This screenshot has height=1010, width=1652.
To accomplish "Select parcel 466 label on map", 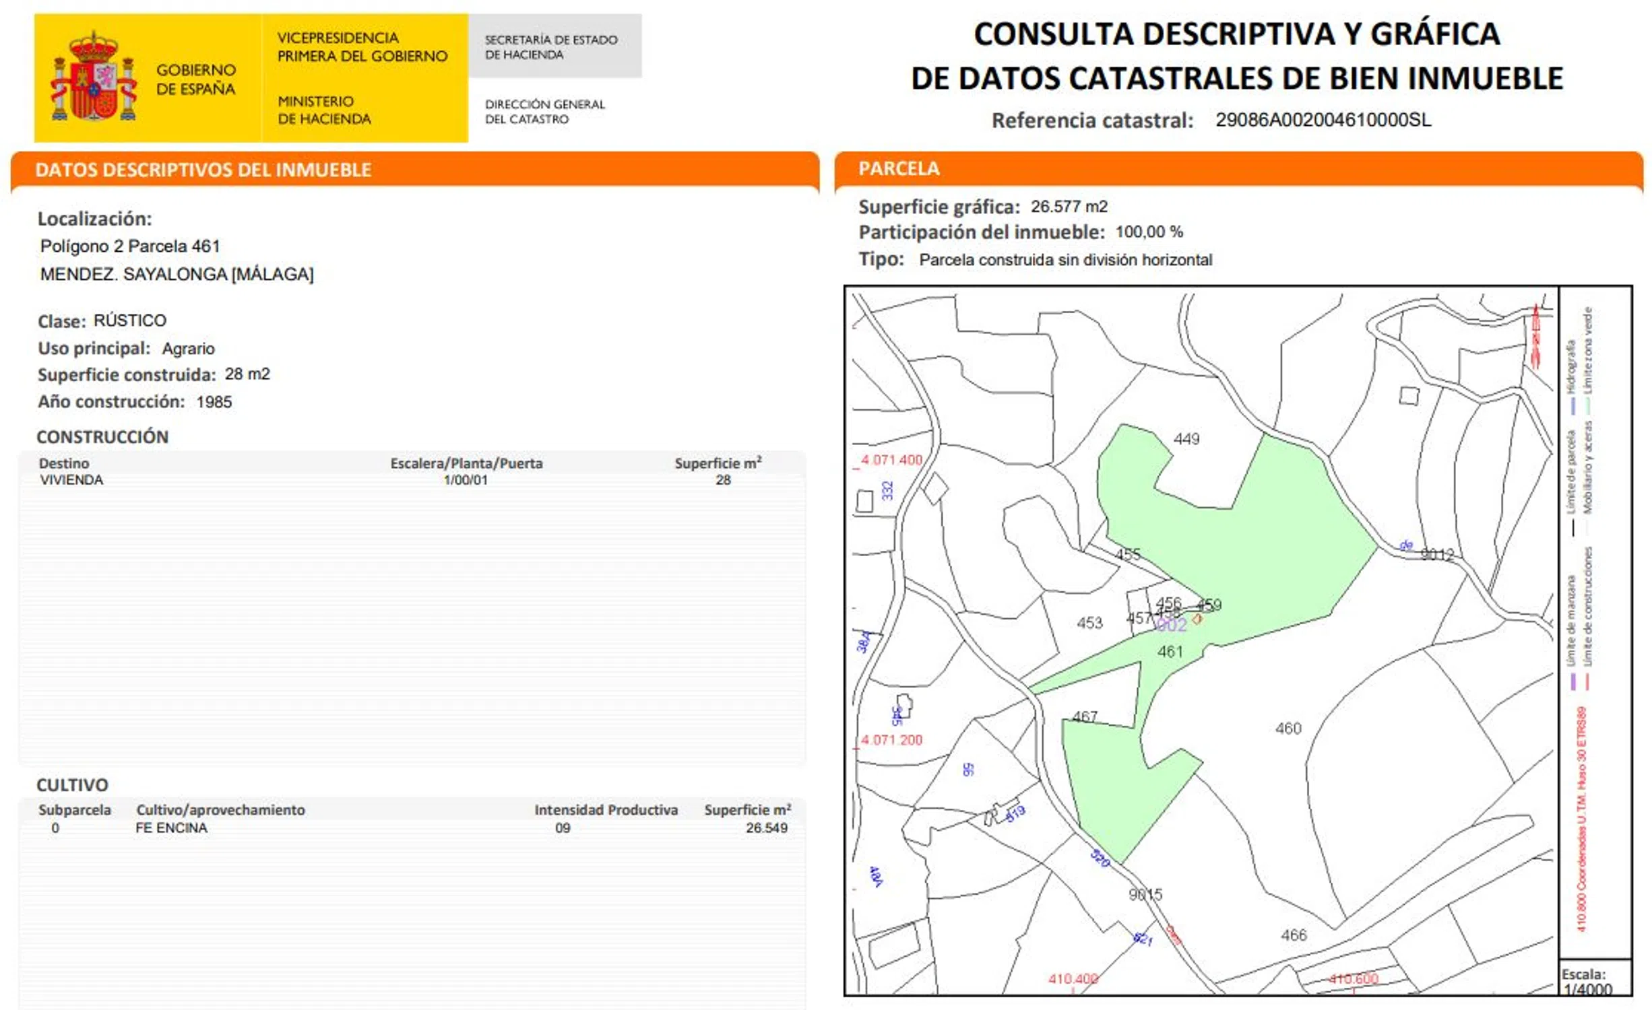I will 1293,935.
